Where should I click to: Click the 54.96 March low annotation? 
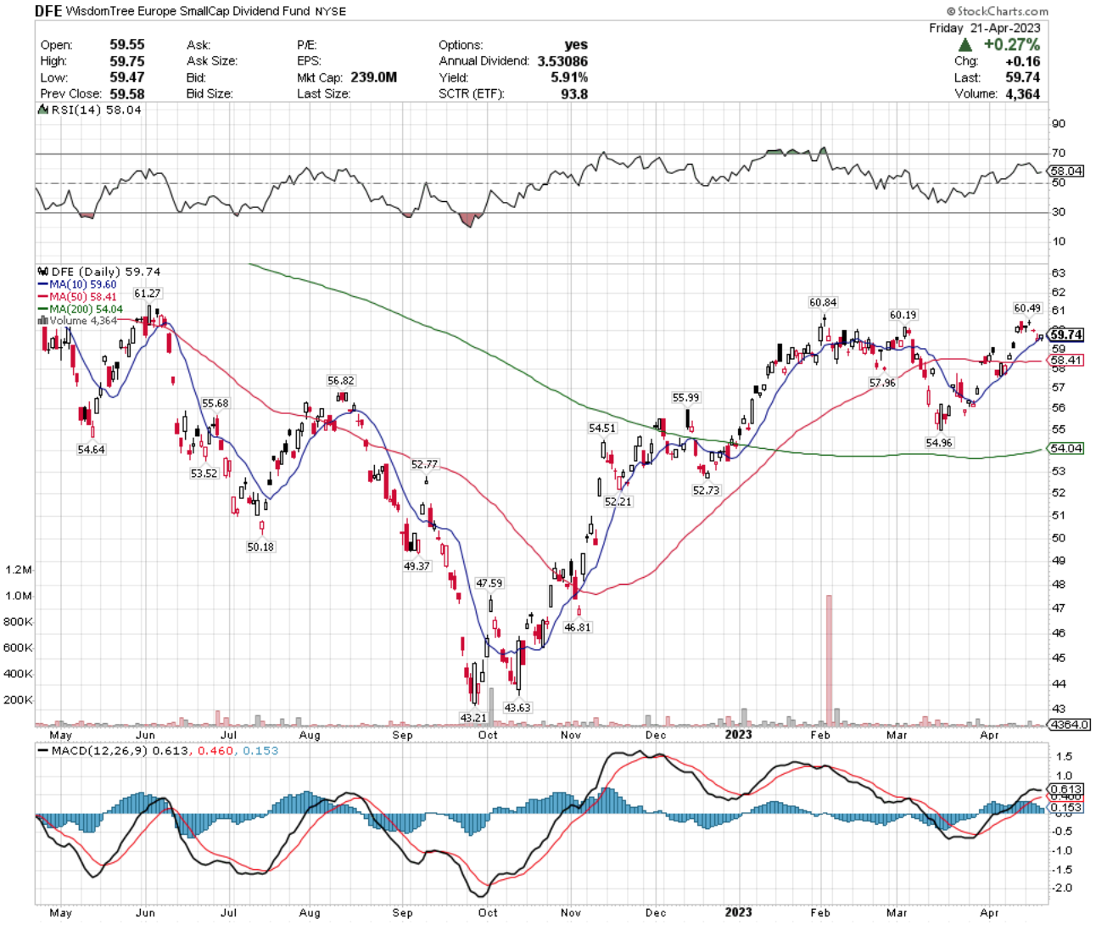[x=939, y=443]
